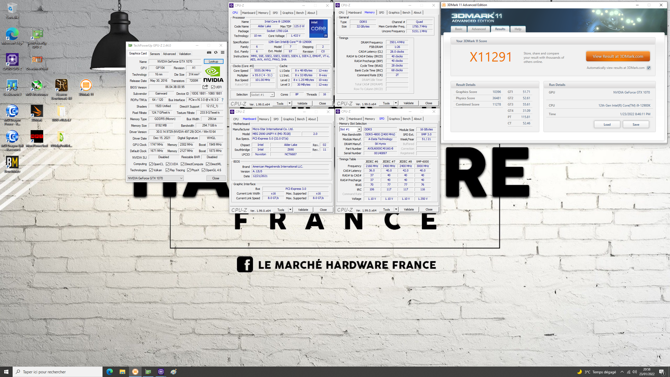Toggle DirectML checkbox

click(208, 164)
